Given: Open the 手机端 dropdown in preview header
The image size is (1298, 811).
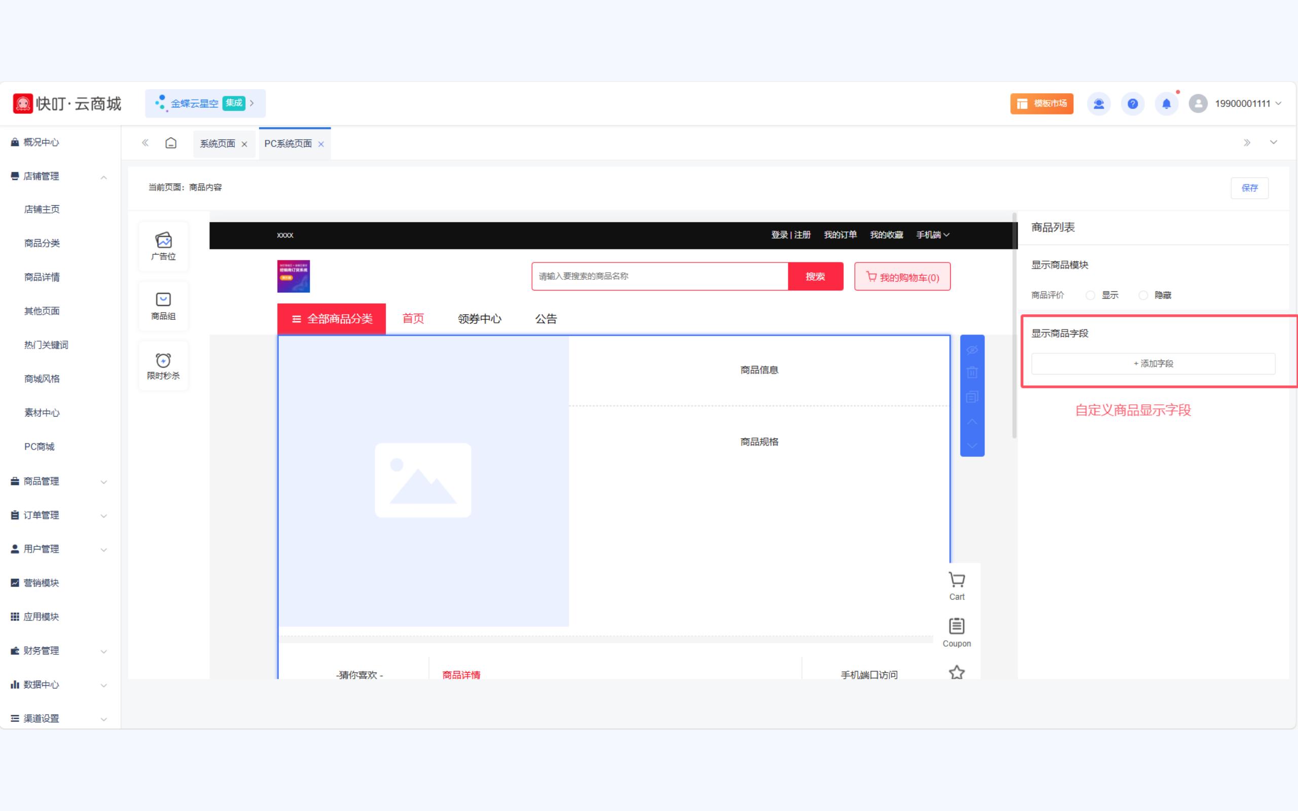Looking at the screenshot, I should (933, 235).
